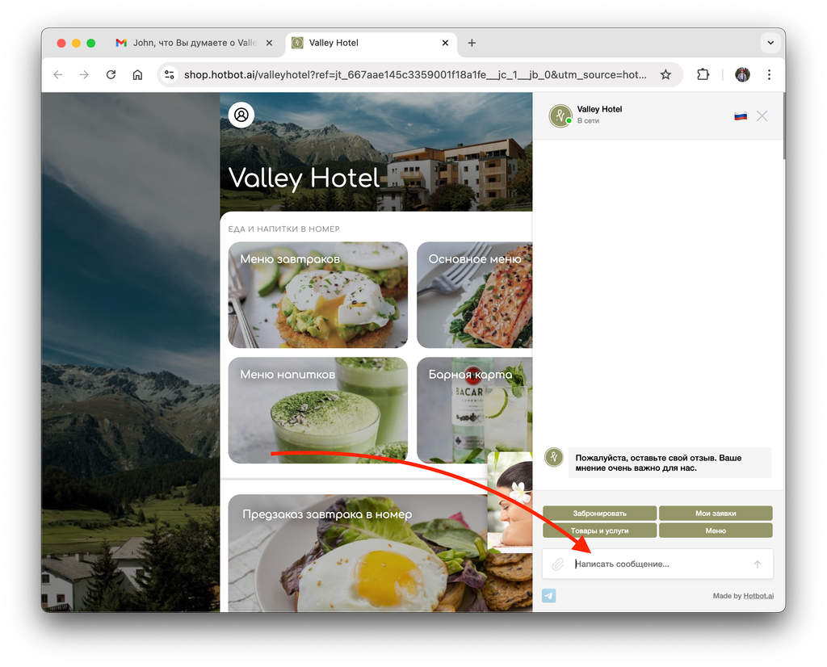Click the message asking for a review
The height and width of the screenshot is (667, 827).
tap(670, 463)
